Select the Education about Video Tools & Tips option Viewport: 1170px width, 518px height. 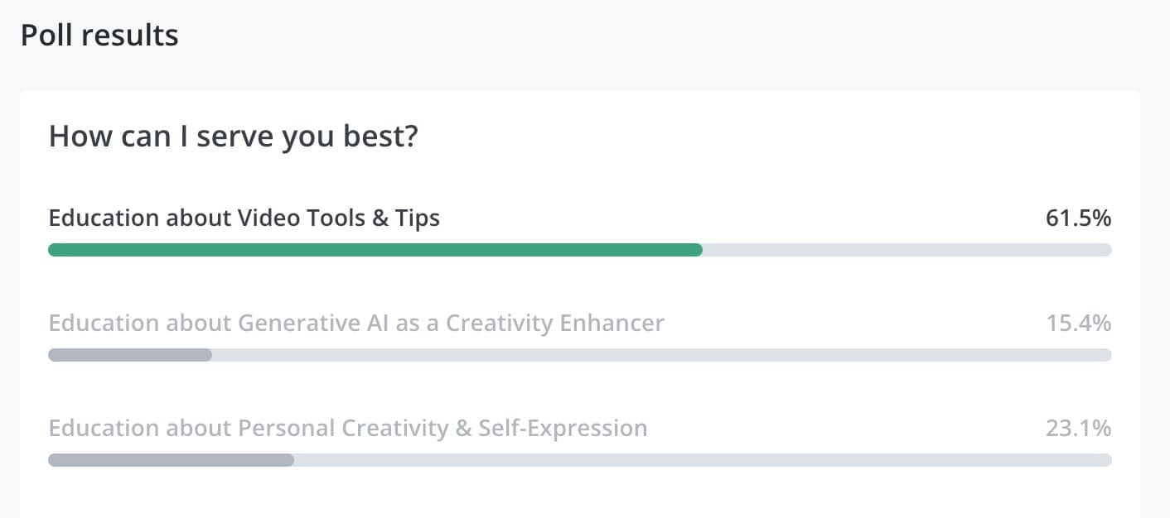(244, 218)
